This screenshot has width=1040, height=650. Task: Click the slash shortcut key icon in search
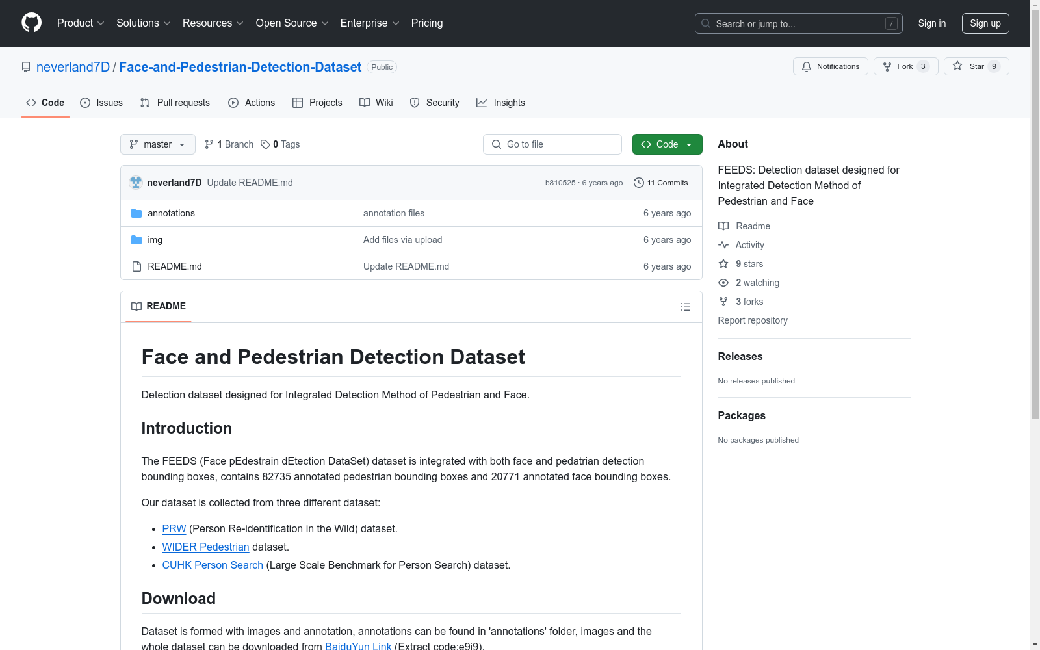point(891,23)
